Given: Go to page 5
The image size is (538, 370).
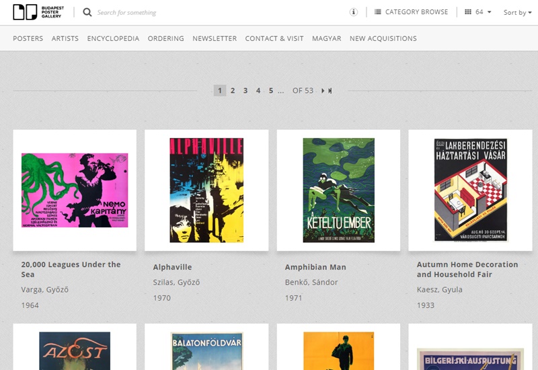Looking at the screenshot, I should pyautogui.click(x=271, y=91).
